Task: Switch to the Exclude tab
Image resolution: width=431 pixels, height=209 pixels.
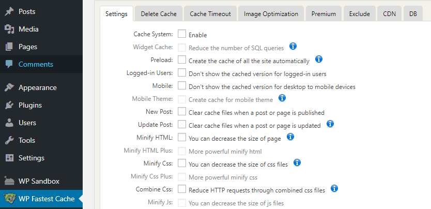Action: click(x=360, y=14)
